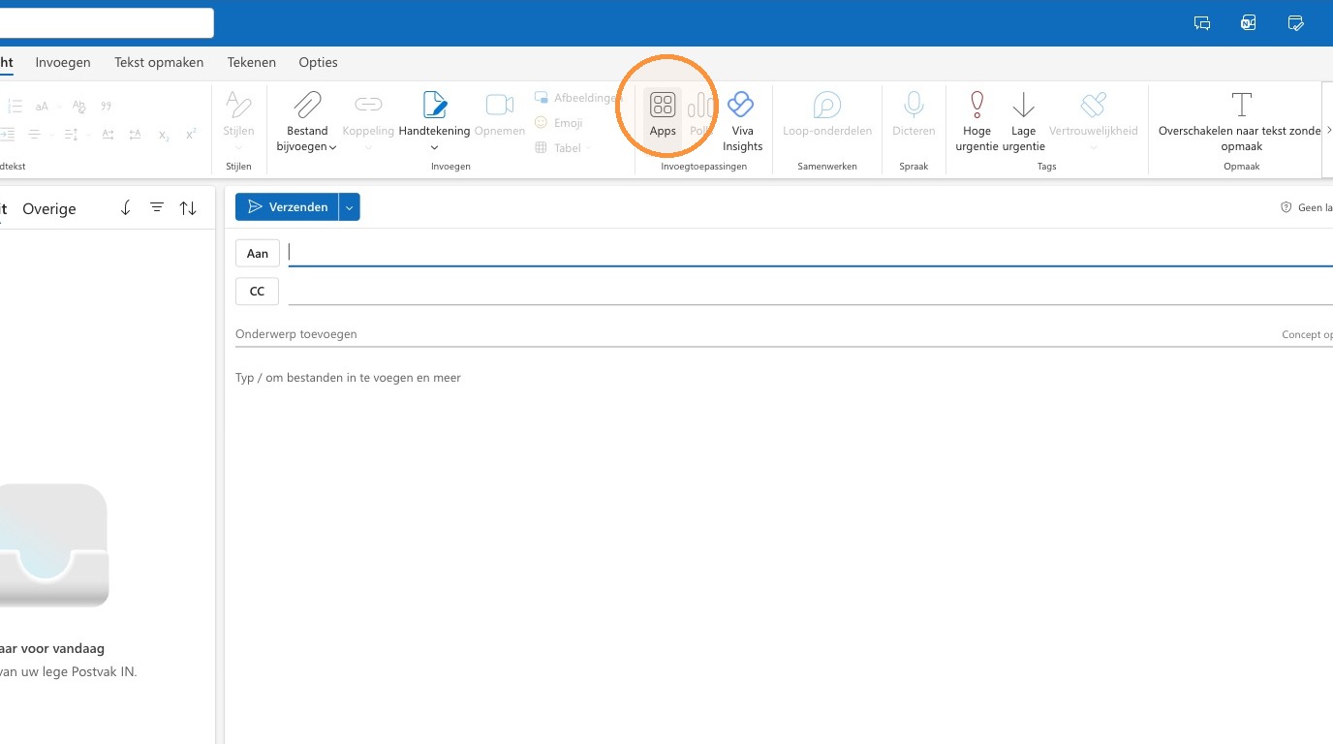This screenshot has width=1333, height=744.
Task: Expand the Verzenden send options dropdown arrow
Action: click(350, 206)
